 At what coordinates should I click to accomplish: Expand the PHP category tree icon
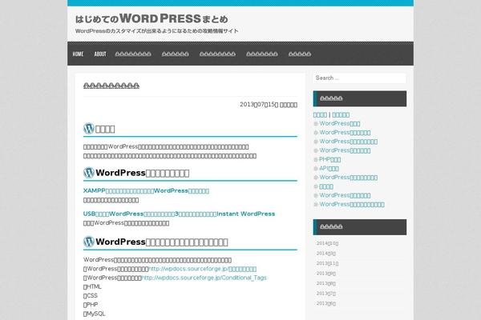(x=316, y=159)
